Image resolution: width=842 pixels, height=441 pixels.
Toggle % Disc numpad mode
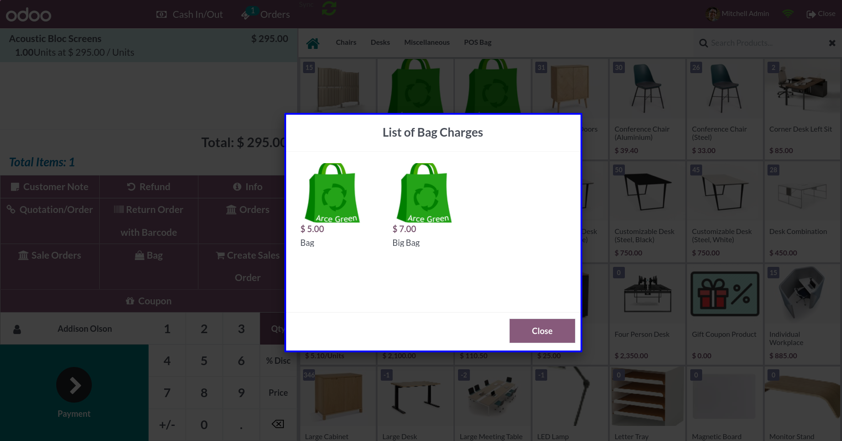tap(278, 361)
